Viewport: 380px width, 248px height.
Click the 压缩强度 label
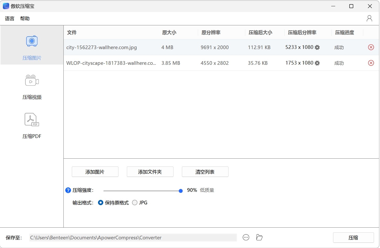click(x=83, y=190)
